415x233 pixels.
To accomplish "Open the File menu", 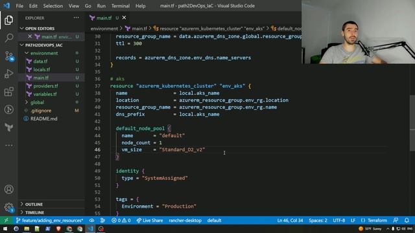I will (x=19, y=6).
